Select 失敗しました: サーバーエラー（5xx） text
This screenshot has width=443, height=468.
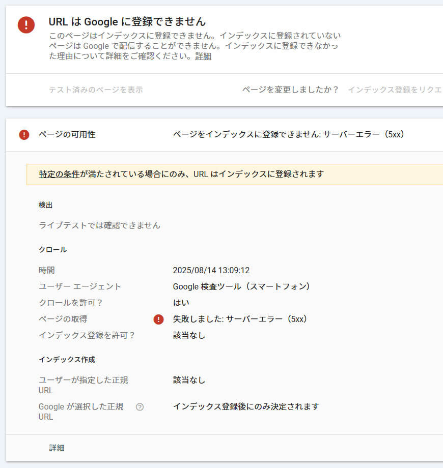240,319
